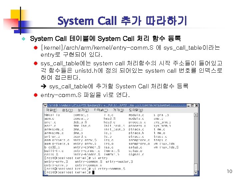Image resolution: width=240 pixels, height=180 pixels.
Task: Click asm-offsets.s in the listing
Action: point(57,144)
